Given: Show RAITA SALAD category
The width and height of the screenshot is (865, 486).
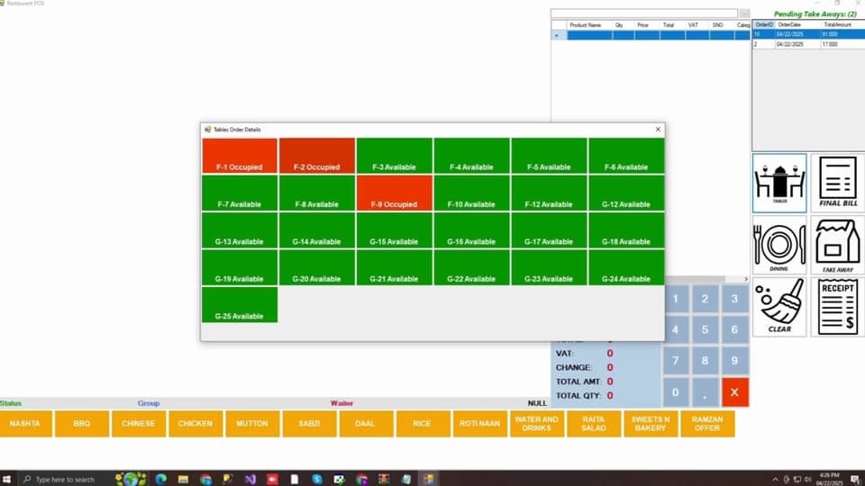Looking at the screenshot, I should tap(594, 424).
